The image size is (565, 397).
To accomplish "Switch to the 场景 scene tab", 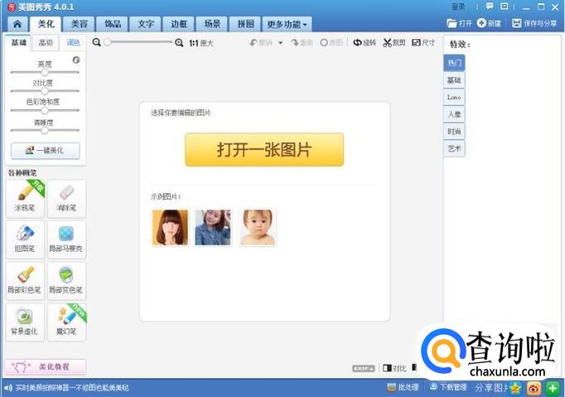I will point(212,24).
